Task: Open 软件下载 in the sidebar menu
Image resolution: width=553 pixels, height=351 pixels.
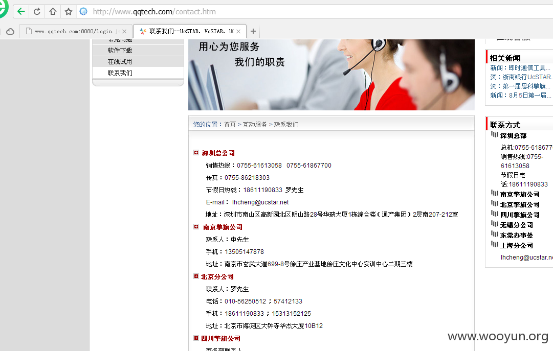Action: tap(120, 51)
